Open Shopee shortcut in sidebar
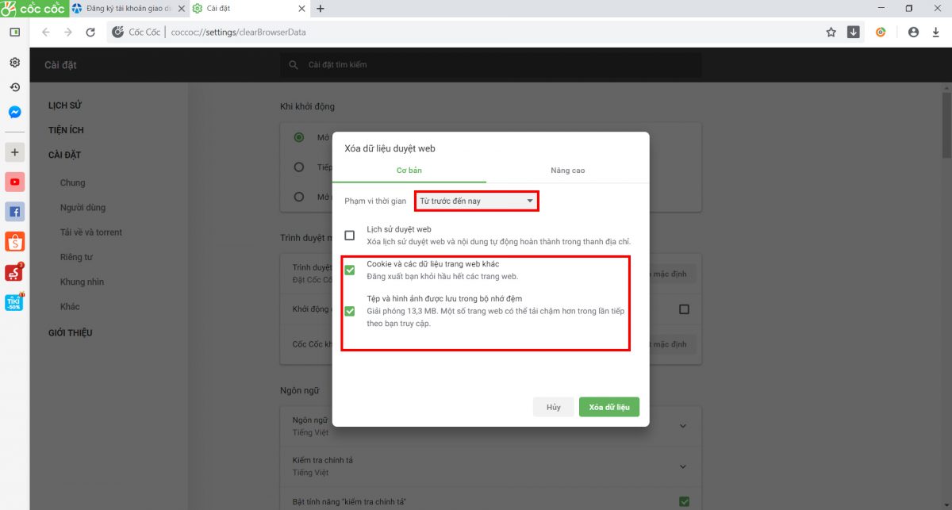Viewport: 952px width, 510px height. tap(14, 241)
